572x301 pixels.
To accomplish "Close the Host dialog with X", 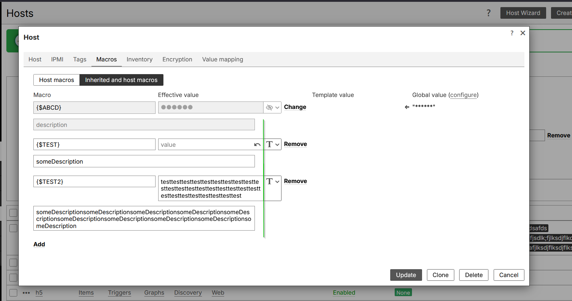I will click(x=523, y=33).
